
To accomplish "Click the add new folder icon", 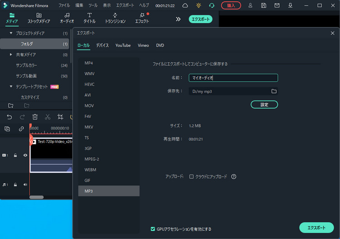I will 10,105.
